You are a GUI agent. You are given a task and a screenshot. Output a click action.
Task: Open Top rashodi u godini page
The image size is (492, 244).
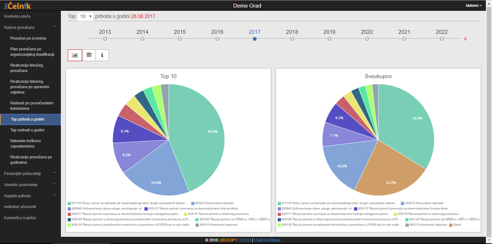tap(27, 130)
